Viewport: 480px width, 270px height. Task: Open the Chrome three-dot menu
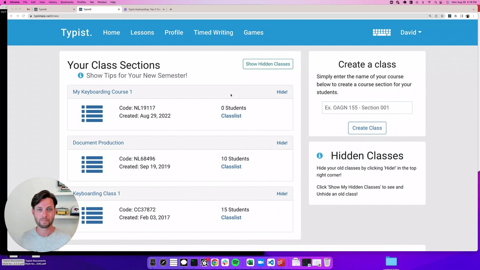pos(474,16)
